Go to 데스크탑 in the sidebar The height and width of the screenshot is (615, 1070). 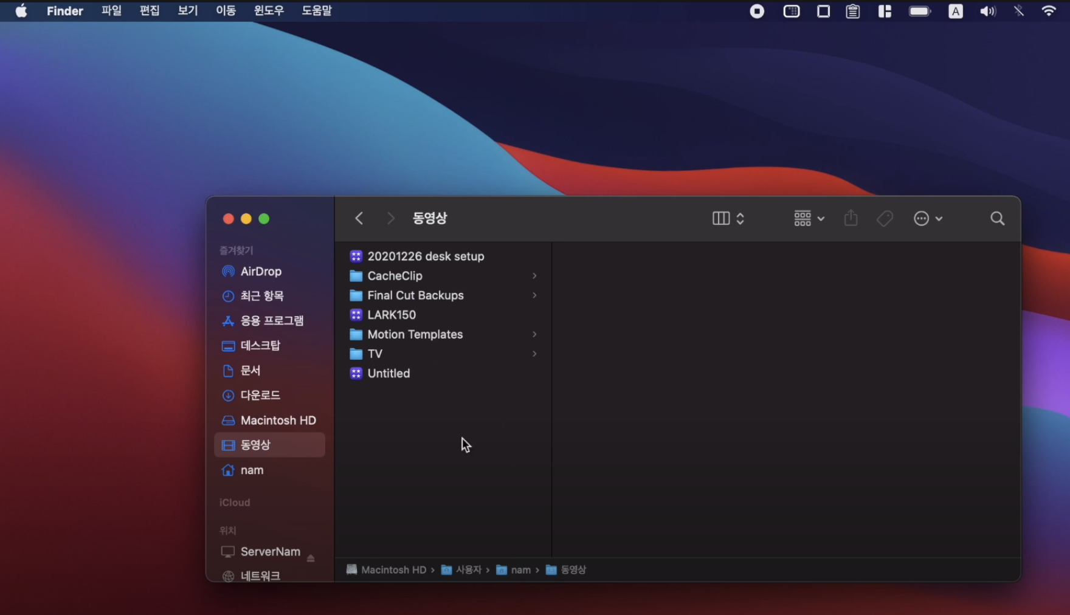tap(269, 346)
